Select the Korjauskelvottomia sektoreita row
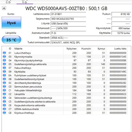The width and height of the screenshot is (132, 132). tap(65, 105)
